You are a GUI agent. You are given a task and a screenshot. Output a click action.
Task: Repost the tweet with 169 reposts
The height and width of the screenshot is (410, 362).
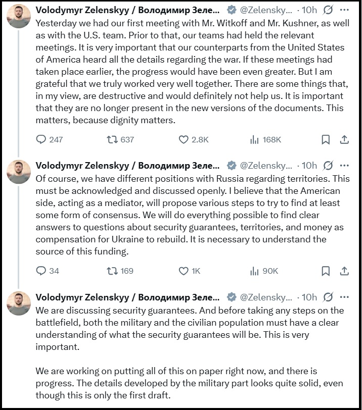coord(112,271)
